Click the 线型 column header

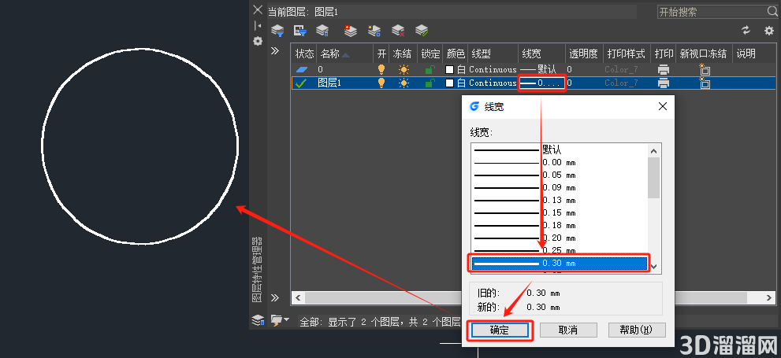(493, 54)
